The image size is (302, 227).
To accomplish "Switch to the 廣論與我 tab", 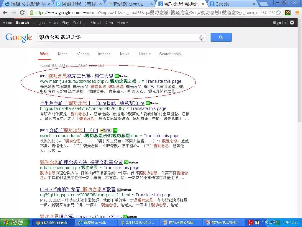I will [x=79, y=4].
